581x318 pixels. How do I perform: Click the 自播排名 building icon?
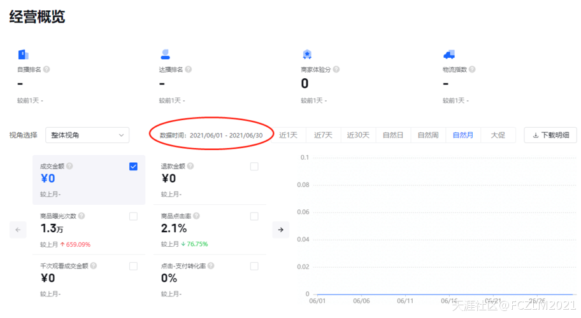pos(24,55)
